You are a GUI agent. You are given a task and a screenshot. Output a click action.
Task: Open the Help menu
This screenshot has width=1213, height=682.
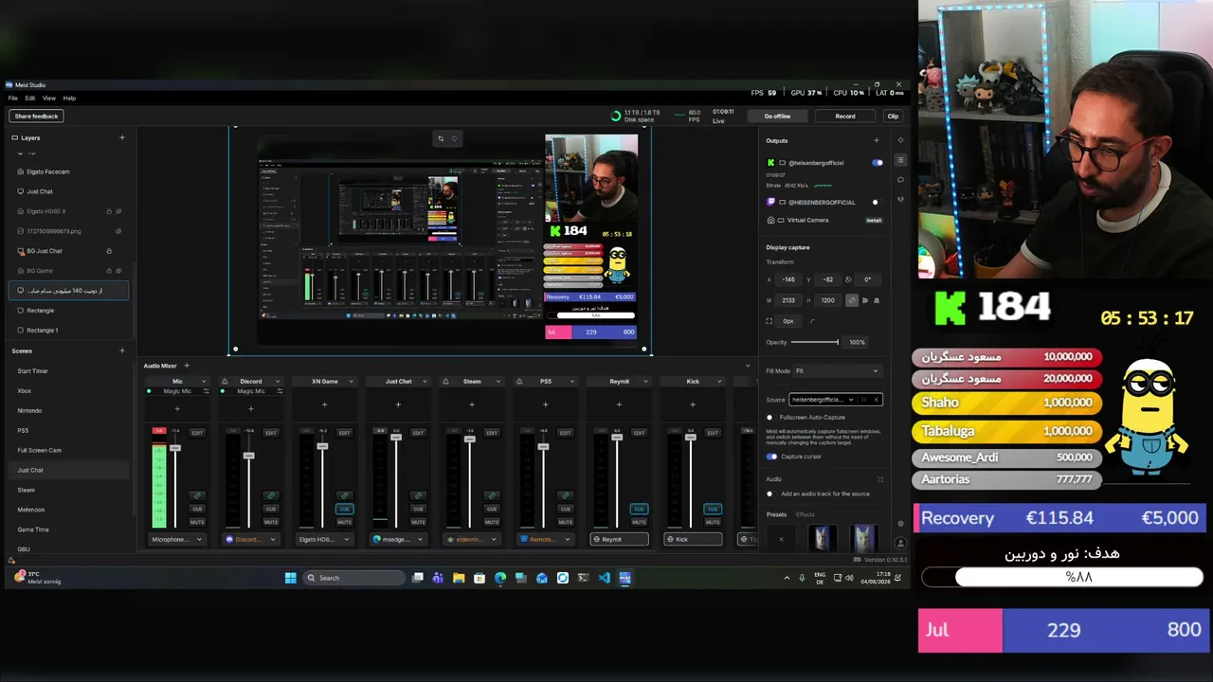[69, 99]
